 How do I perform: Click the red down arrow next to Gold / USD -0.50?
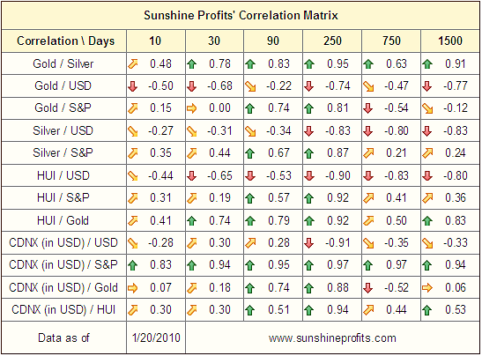click(x=133, y=86)
